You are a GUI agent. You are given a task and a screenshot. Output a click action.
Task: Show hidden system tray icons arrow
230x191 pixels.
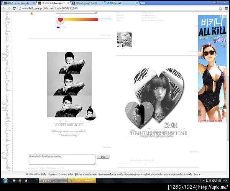204,181
